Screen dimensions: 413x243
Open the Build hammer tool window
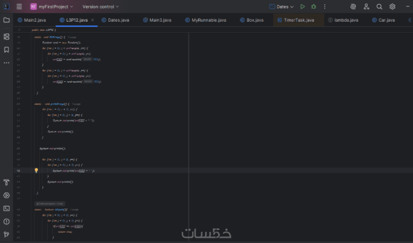click(7, 183)
